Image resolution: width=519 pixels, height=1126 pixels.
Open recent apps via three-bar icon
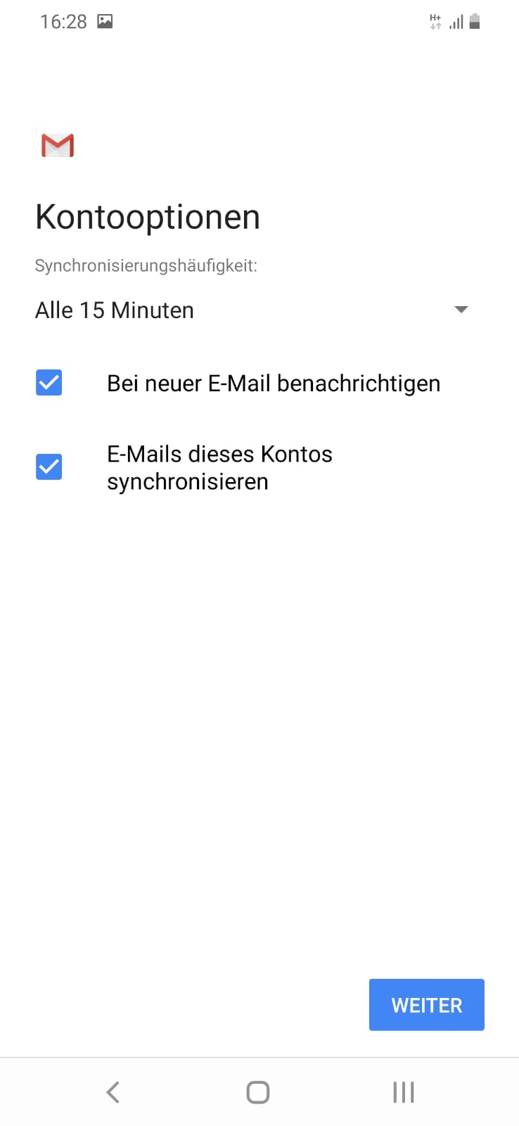404,1092
